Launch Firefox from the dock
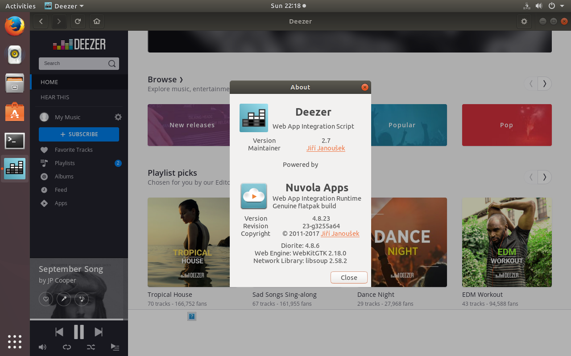 point(15,26)
